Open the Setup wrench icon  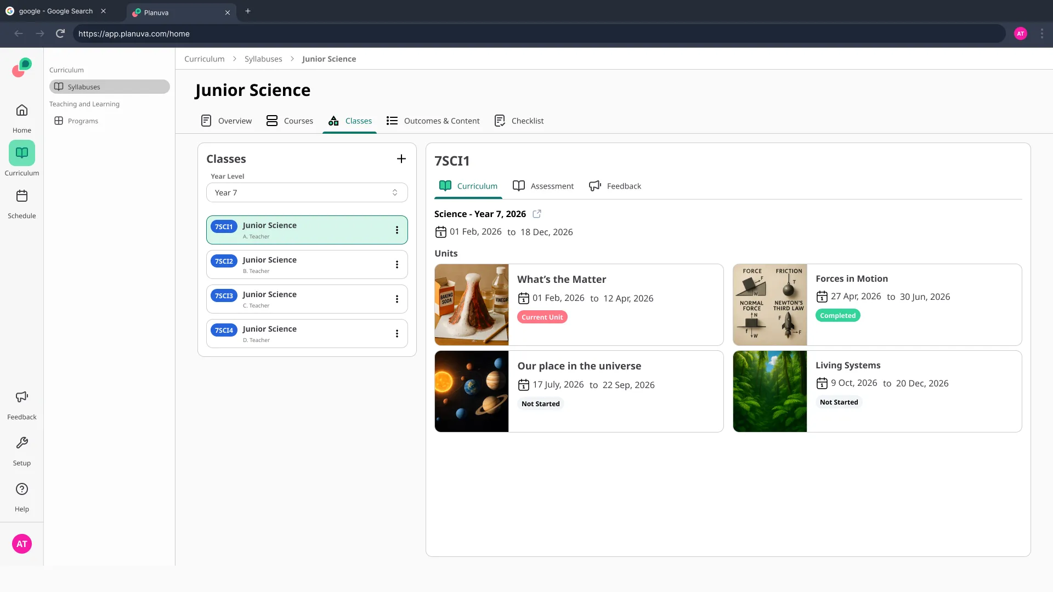point(22,443)
